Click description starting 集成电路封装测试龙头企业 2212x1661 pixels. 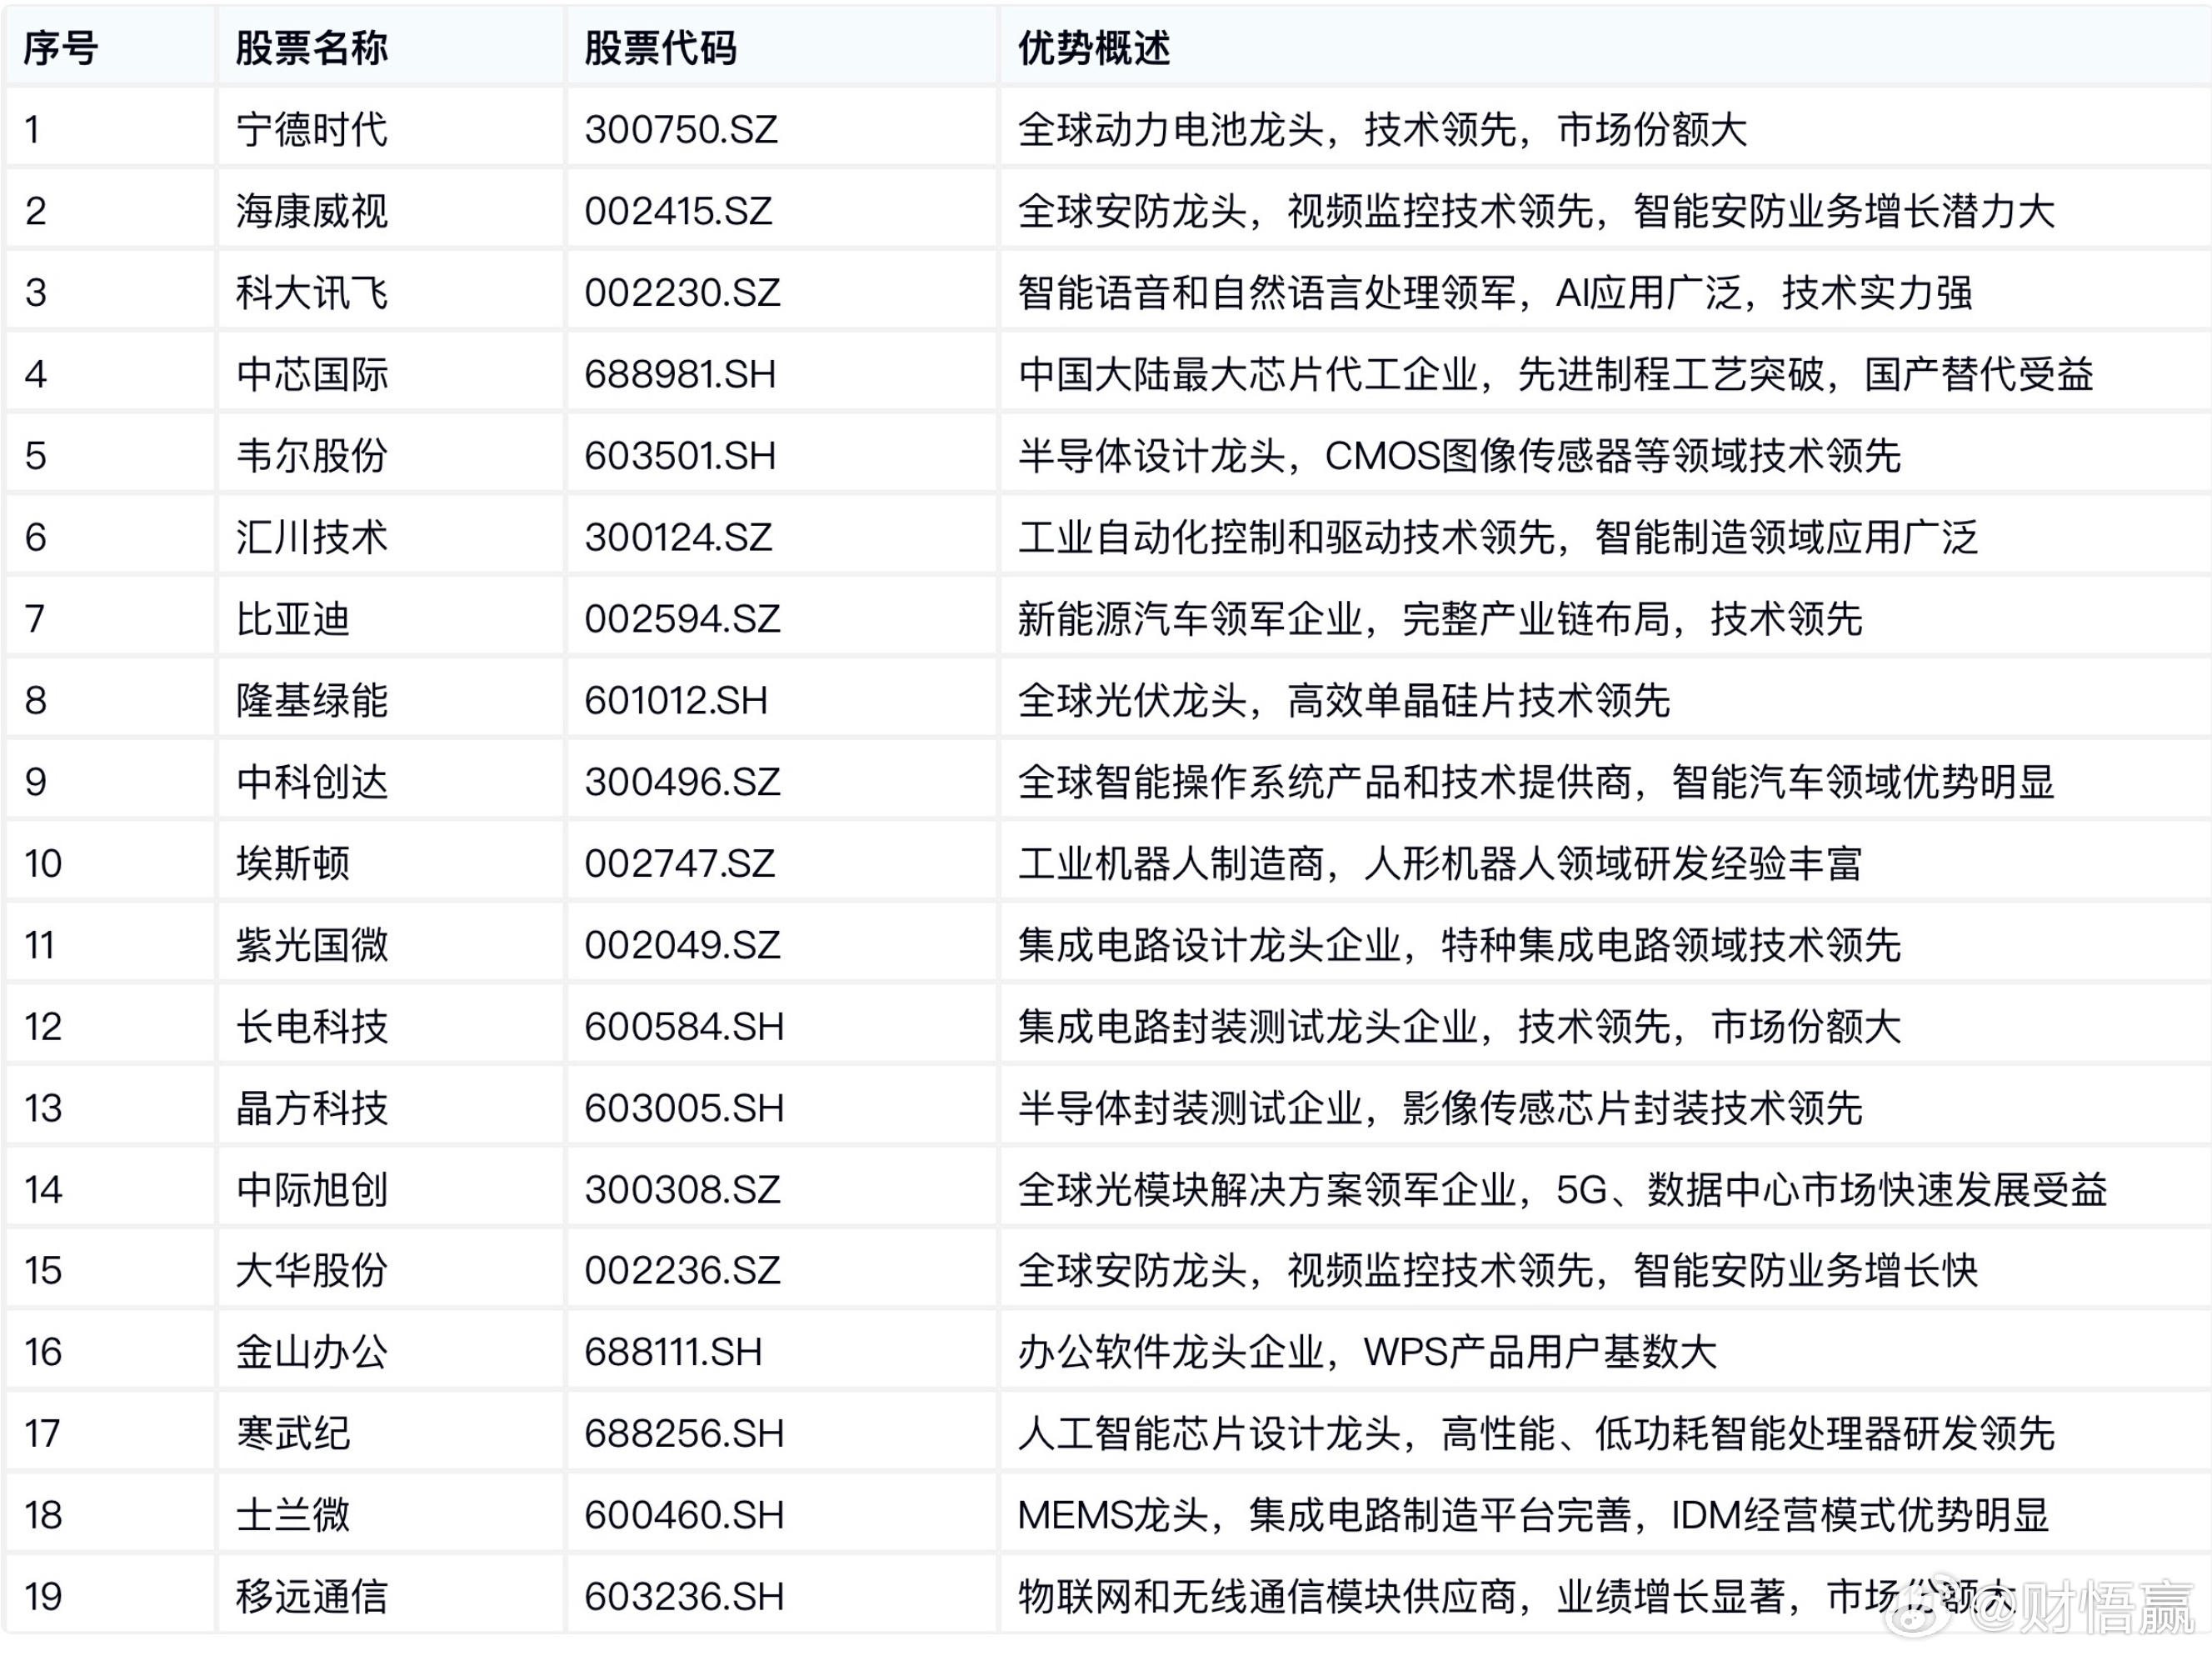pyautogui.click(x=1460, y=1027)
